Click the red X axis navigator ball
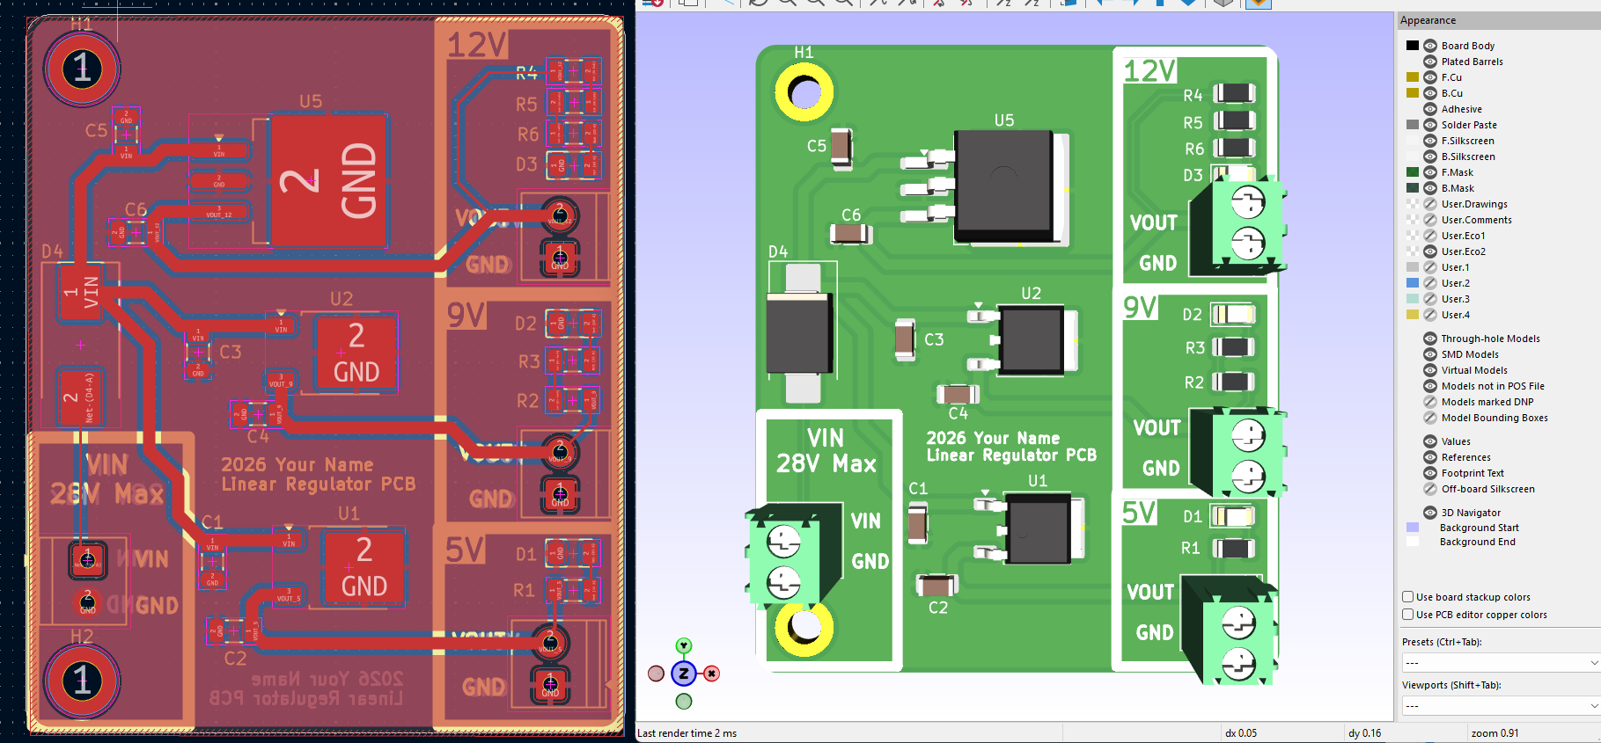 (712, 674)
